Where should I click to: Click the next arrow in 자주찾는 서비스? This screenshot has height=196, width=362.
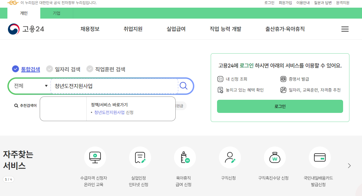click(x=349, y=166)
